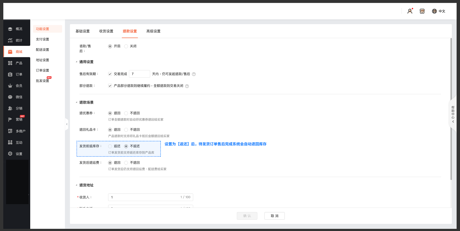Open the 设置 gear icon in sidebar

(10, 154)
